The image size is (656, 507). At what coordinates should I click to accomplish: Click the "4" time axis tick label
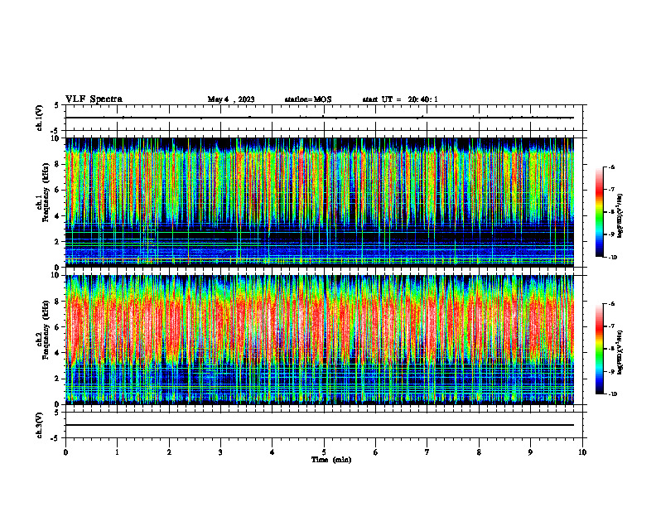273,452
